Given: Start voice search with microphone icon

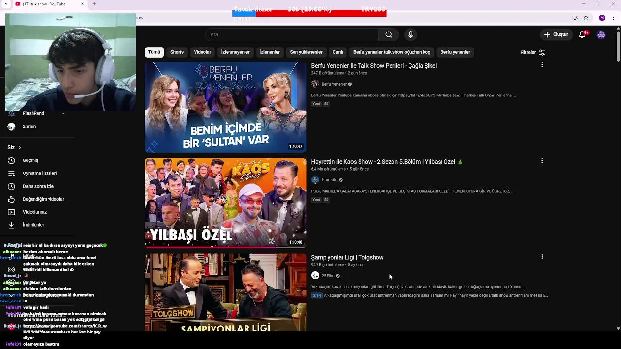Looking at the screenshot, I should point(410,34).
